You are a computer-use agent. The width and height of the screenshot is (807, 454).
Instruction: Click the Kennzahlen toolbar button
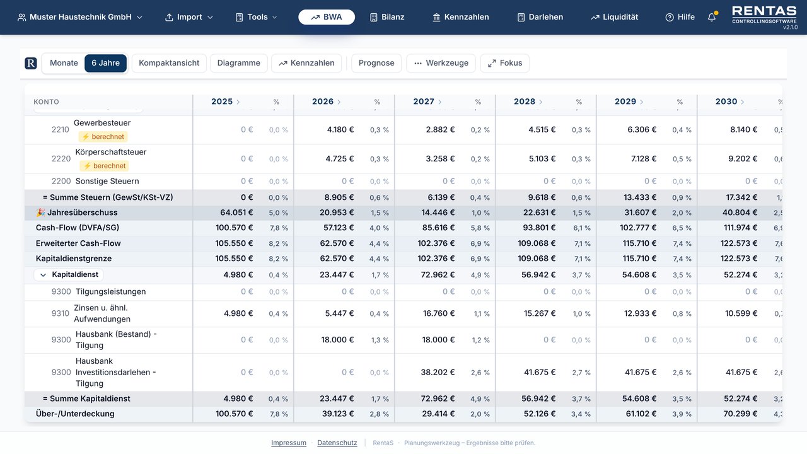tap(306, 63)
